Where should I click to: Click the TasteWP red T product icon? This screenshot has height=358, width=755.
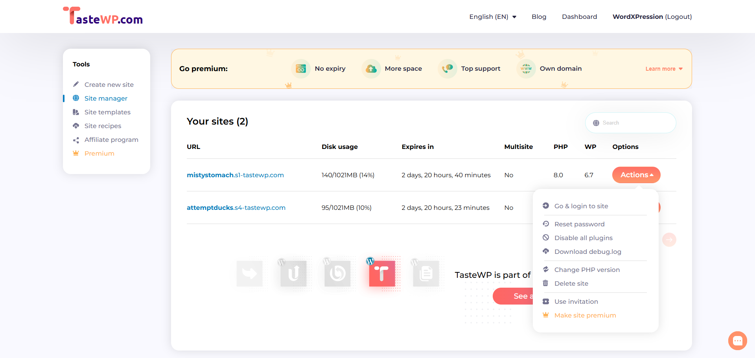(x=381, y=273)
